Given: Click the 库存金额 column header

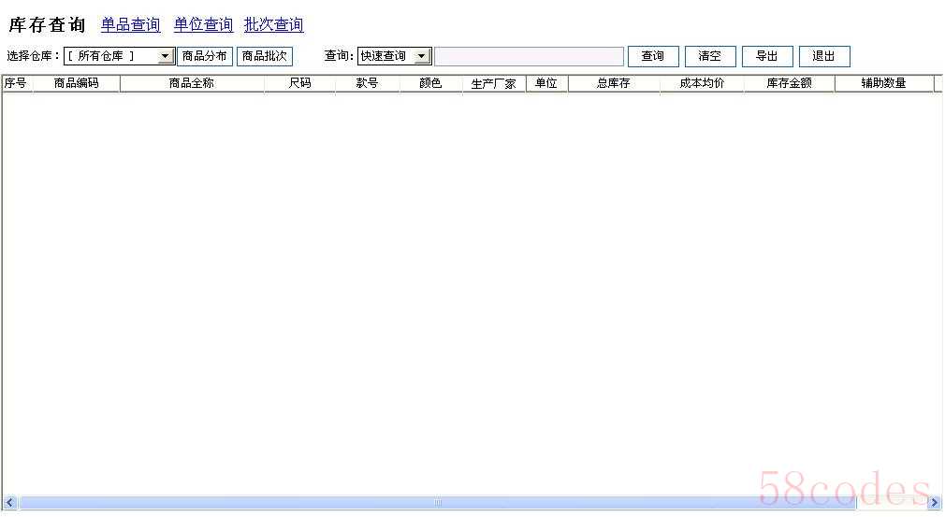Looking at the screenshot, I should [x=789, y=83].
